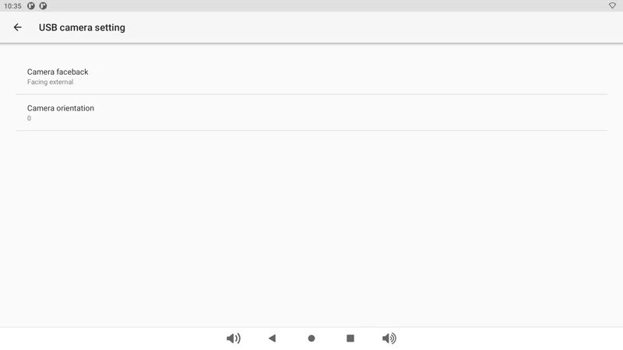The image size is (623, 350).
Task: Tap the first notification icon beside the clock
Action: 31,6
